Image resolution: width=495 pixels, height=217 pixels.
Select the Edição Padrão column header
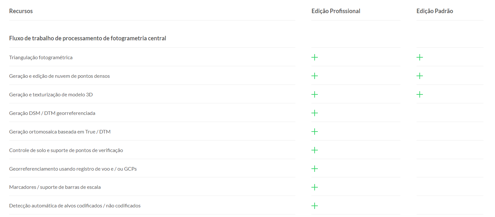click(435, 11)
